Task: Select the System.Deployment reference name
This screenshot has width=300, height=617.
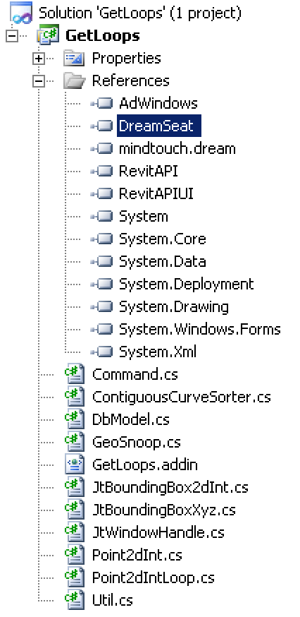Action: (x=187, y=284)
